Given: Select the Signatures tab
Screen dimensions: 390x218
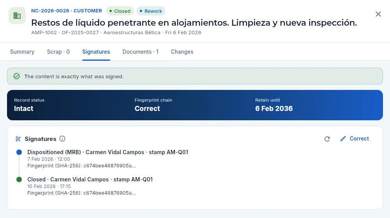Looking at the screenshot, I should tap(96, 52).
